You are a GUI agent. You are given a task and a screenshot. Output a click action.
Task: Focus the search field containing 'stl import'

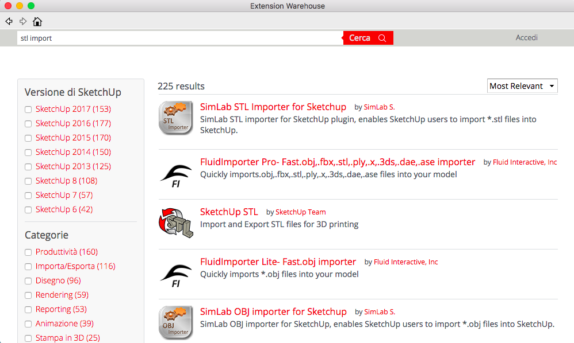[180, 38]
